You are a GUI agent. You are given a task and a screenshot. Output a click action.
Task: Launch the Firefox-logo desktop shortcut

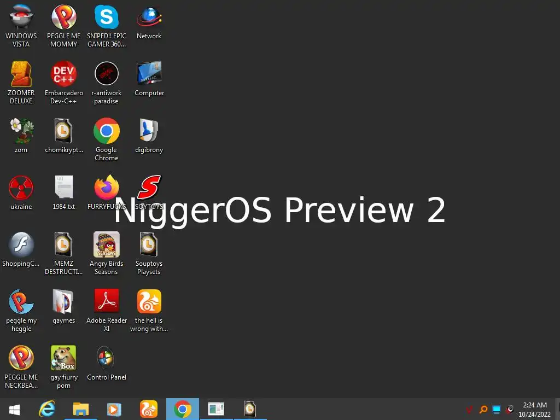tap(107, 192)
